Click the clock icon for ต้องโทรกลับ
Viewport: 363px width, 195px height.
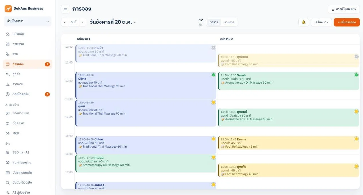[8, 94]
